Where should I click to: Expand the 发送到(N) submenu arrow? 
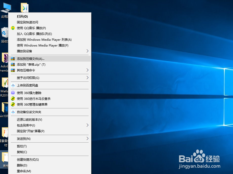click(x=87, y=139)
